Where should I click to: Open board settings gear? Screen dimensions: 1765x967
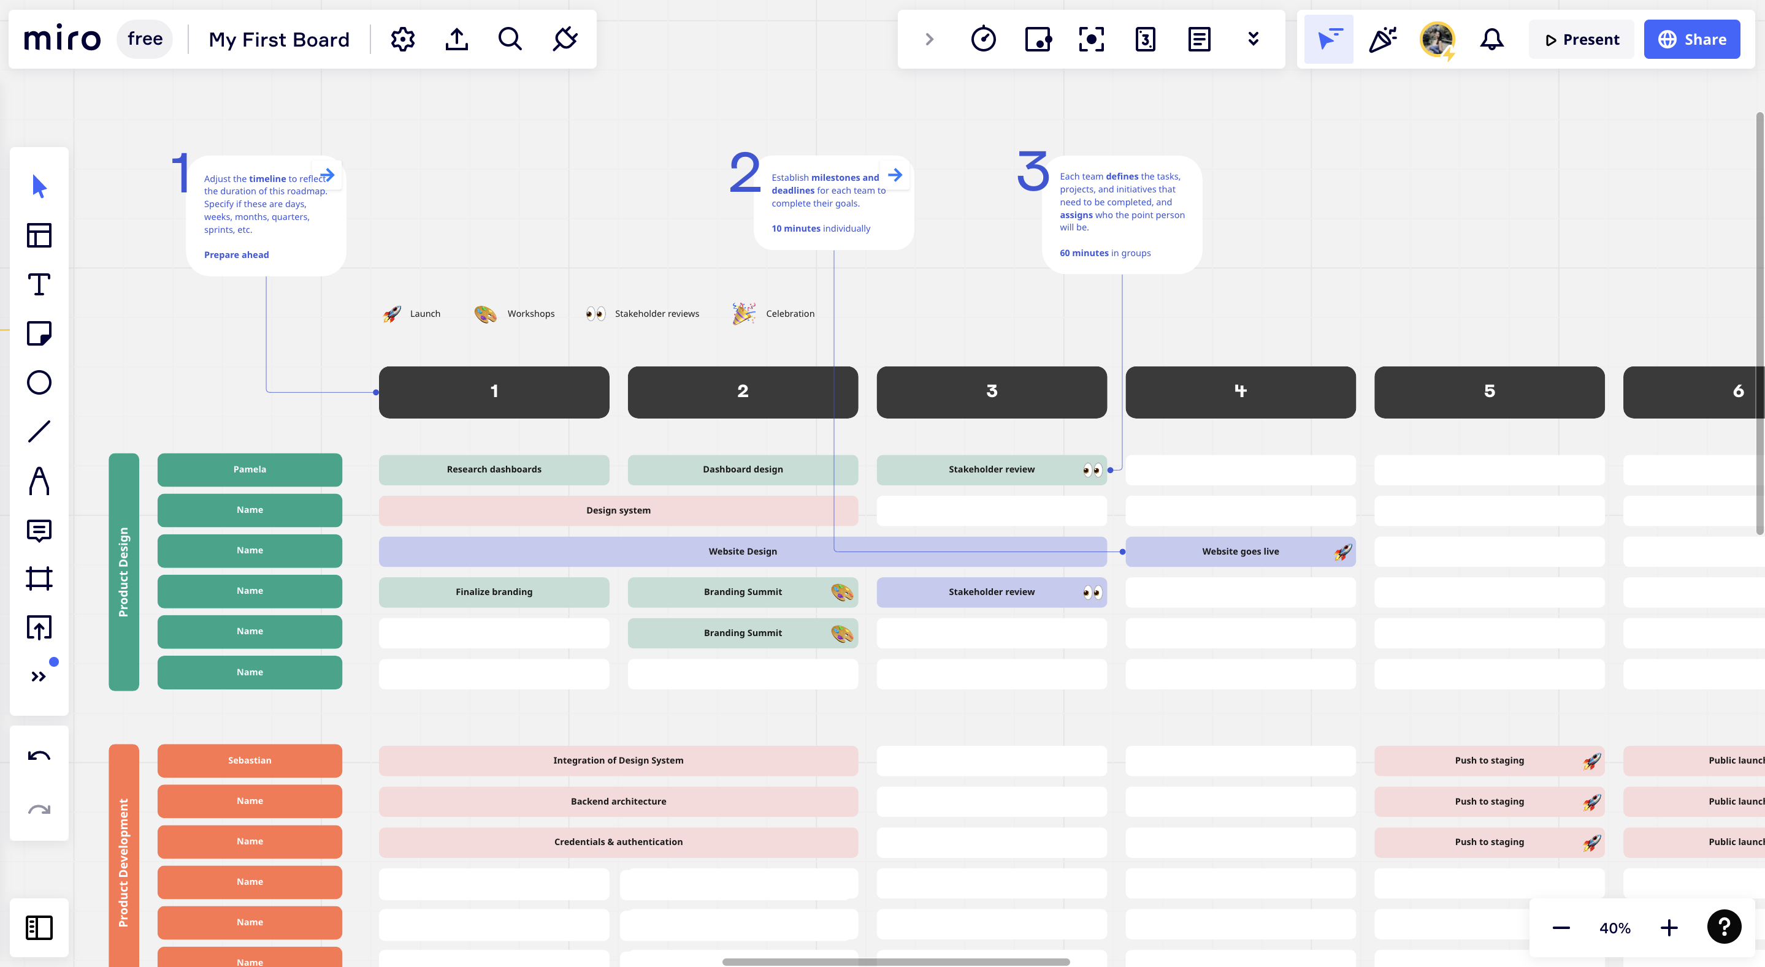click(x=403, y=39)
